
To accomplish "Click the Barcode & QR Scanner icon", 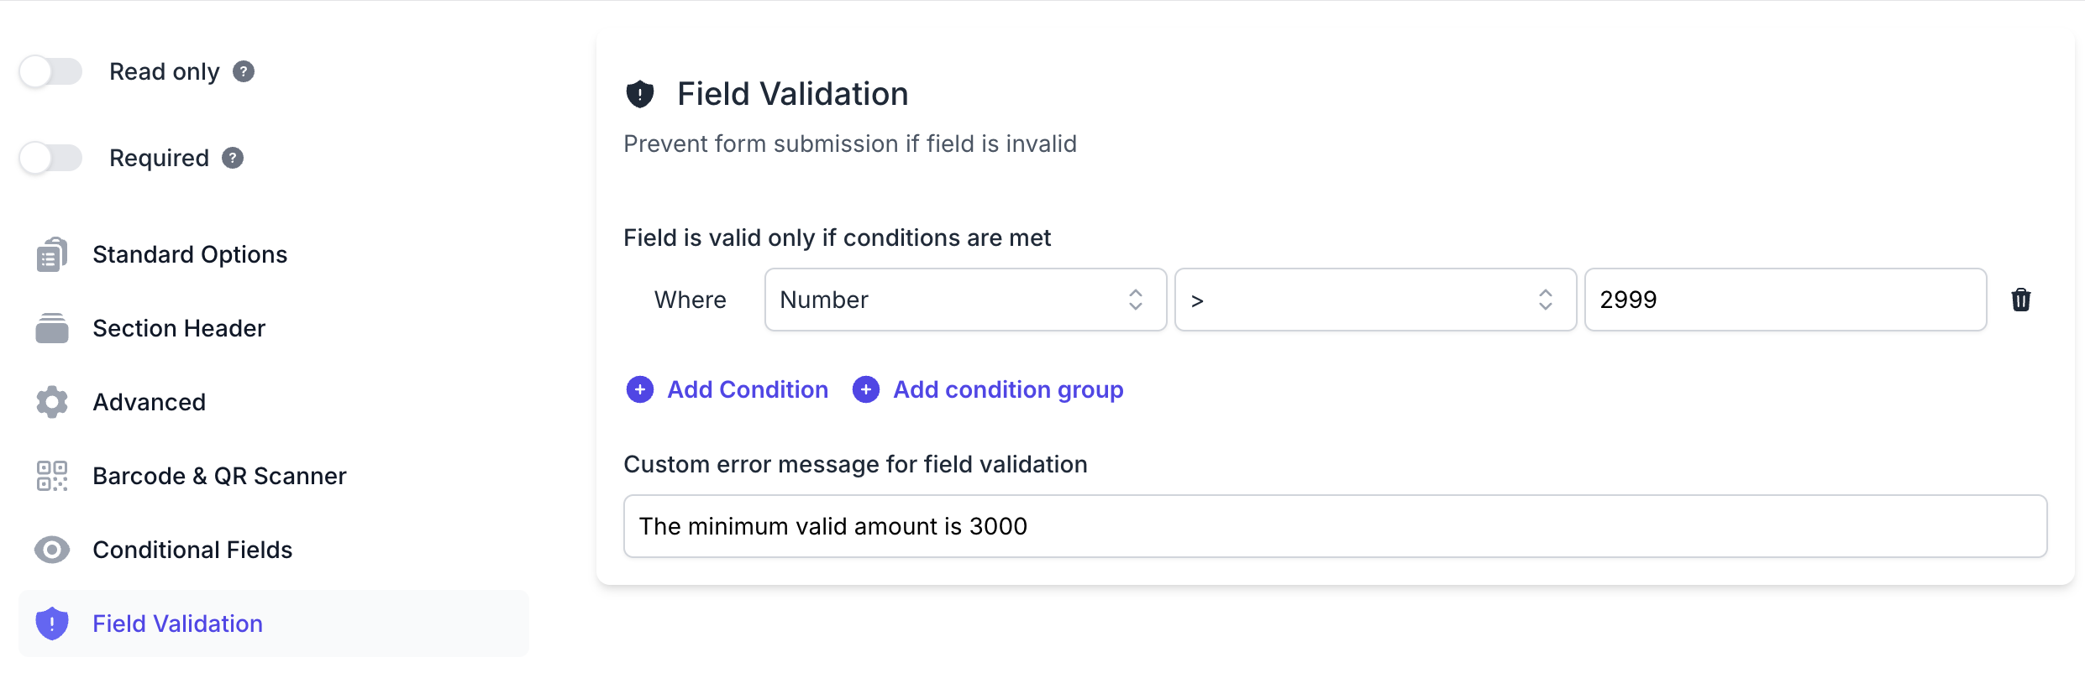I will [x=51, y=476].
